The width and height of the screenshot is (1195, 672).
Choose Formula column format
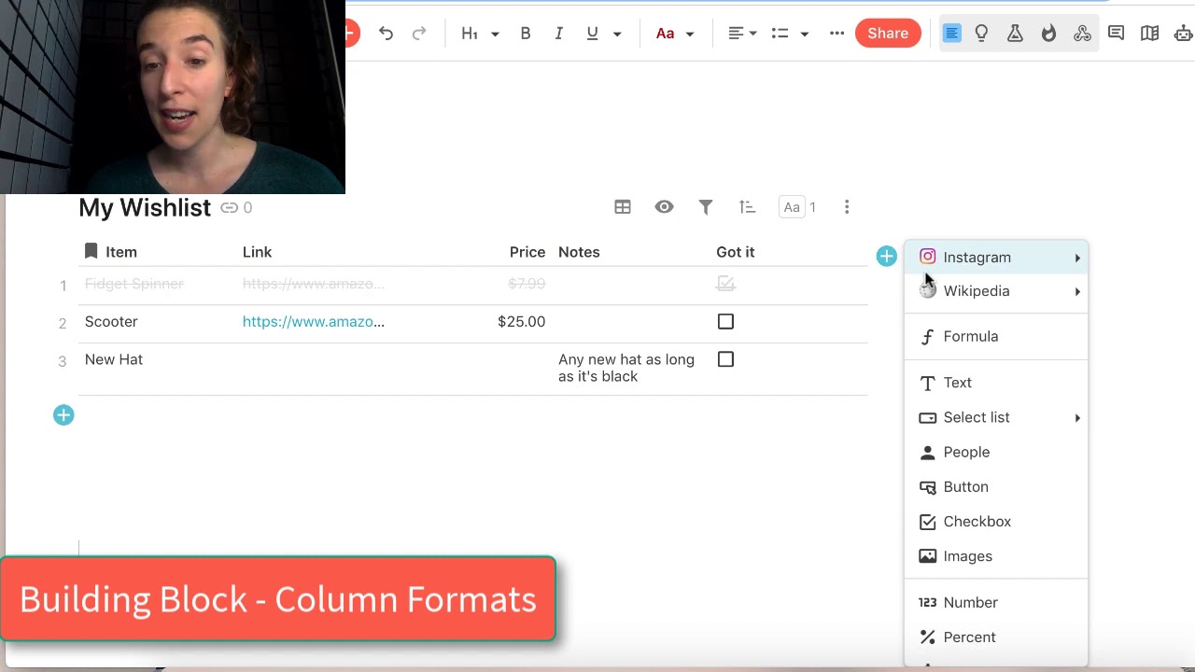pyautogui.click(x=996, y=336)
